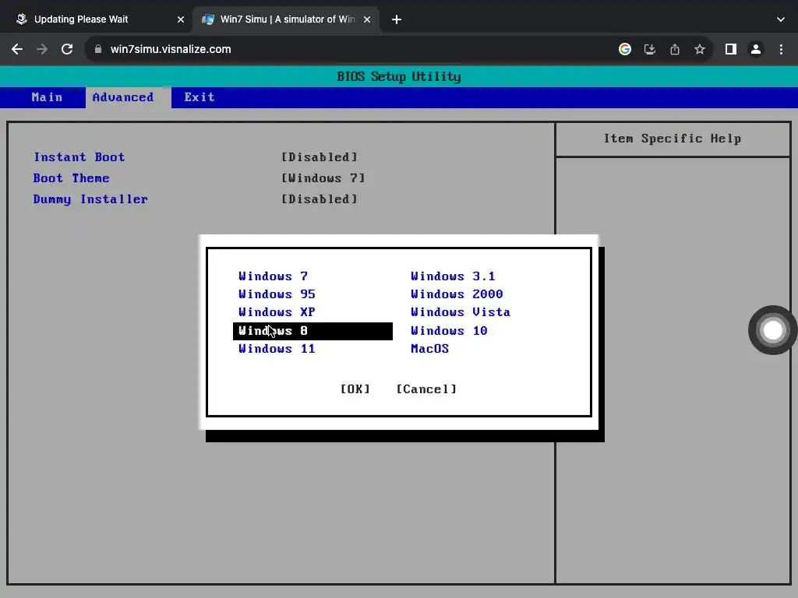Select the Instant Boot setting
The image size is (798, 598).
(x=79, y=157)
